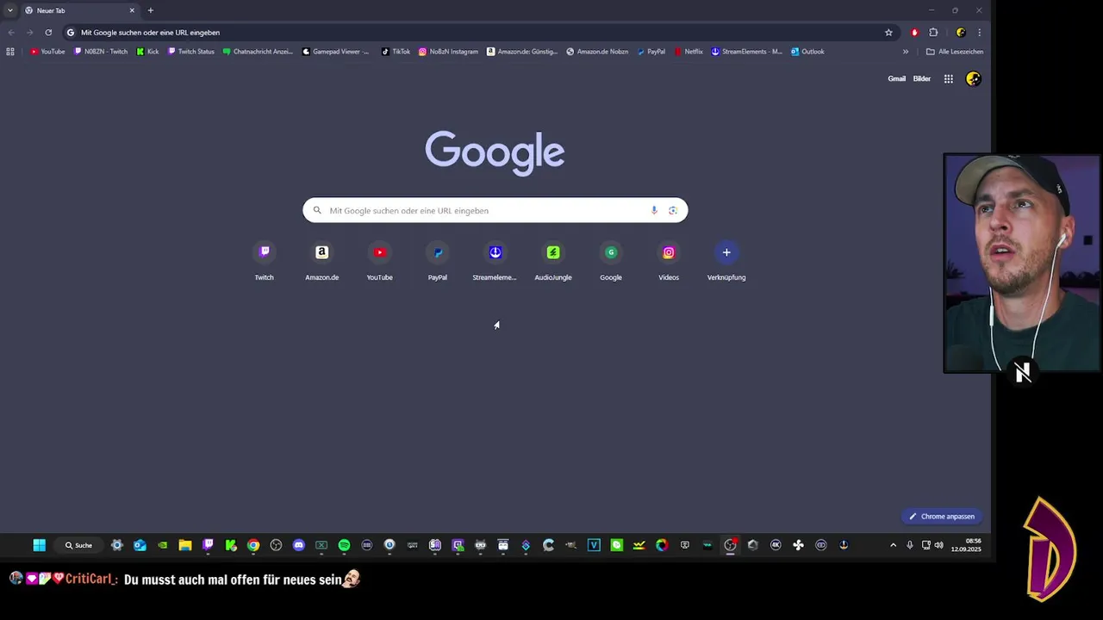The width and height of the screenshot is (1103, 620).
Task: Open the red extension icon in toolbar
Action: (914, 33)
